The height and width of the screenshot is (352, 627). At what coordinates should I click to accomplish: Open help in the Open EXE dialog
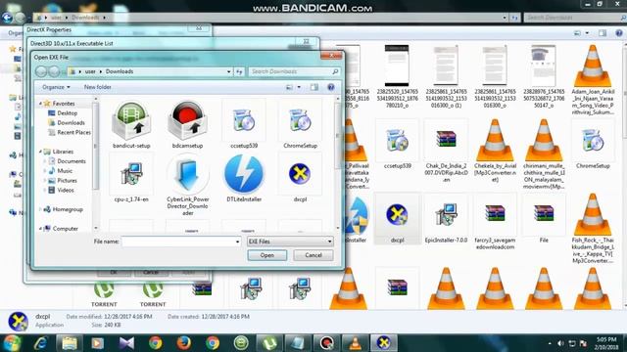(331, 87)
